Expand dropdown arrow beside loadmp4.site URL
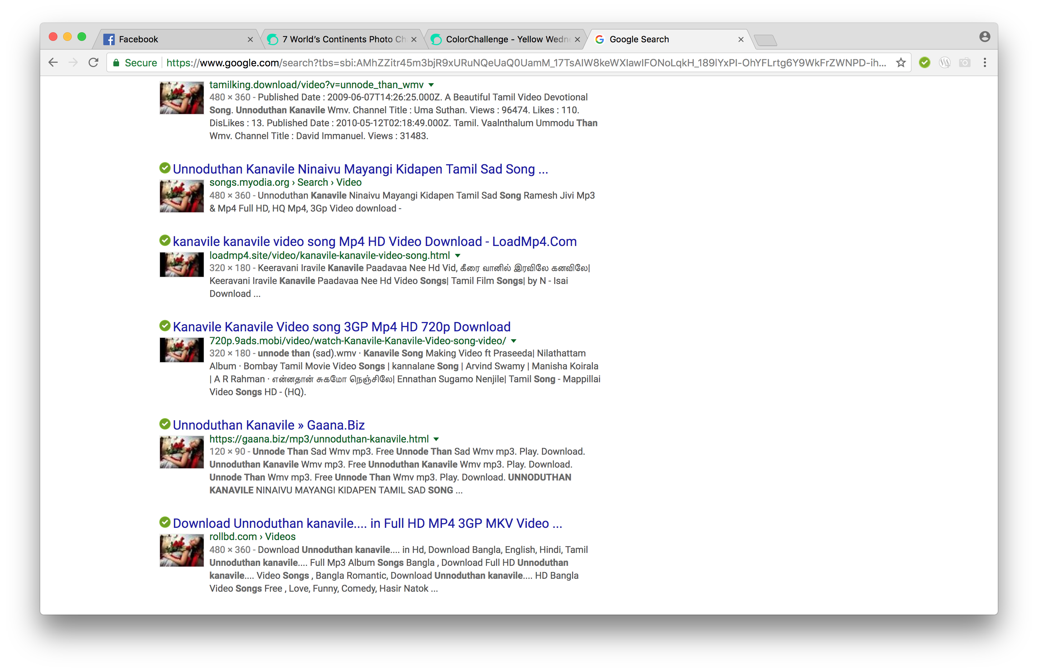This screenshot has height=672, width=1038. 458,256
